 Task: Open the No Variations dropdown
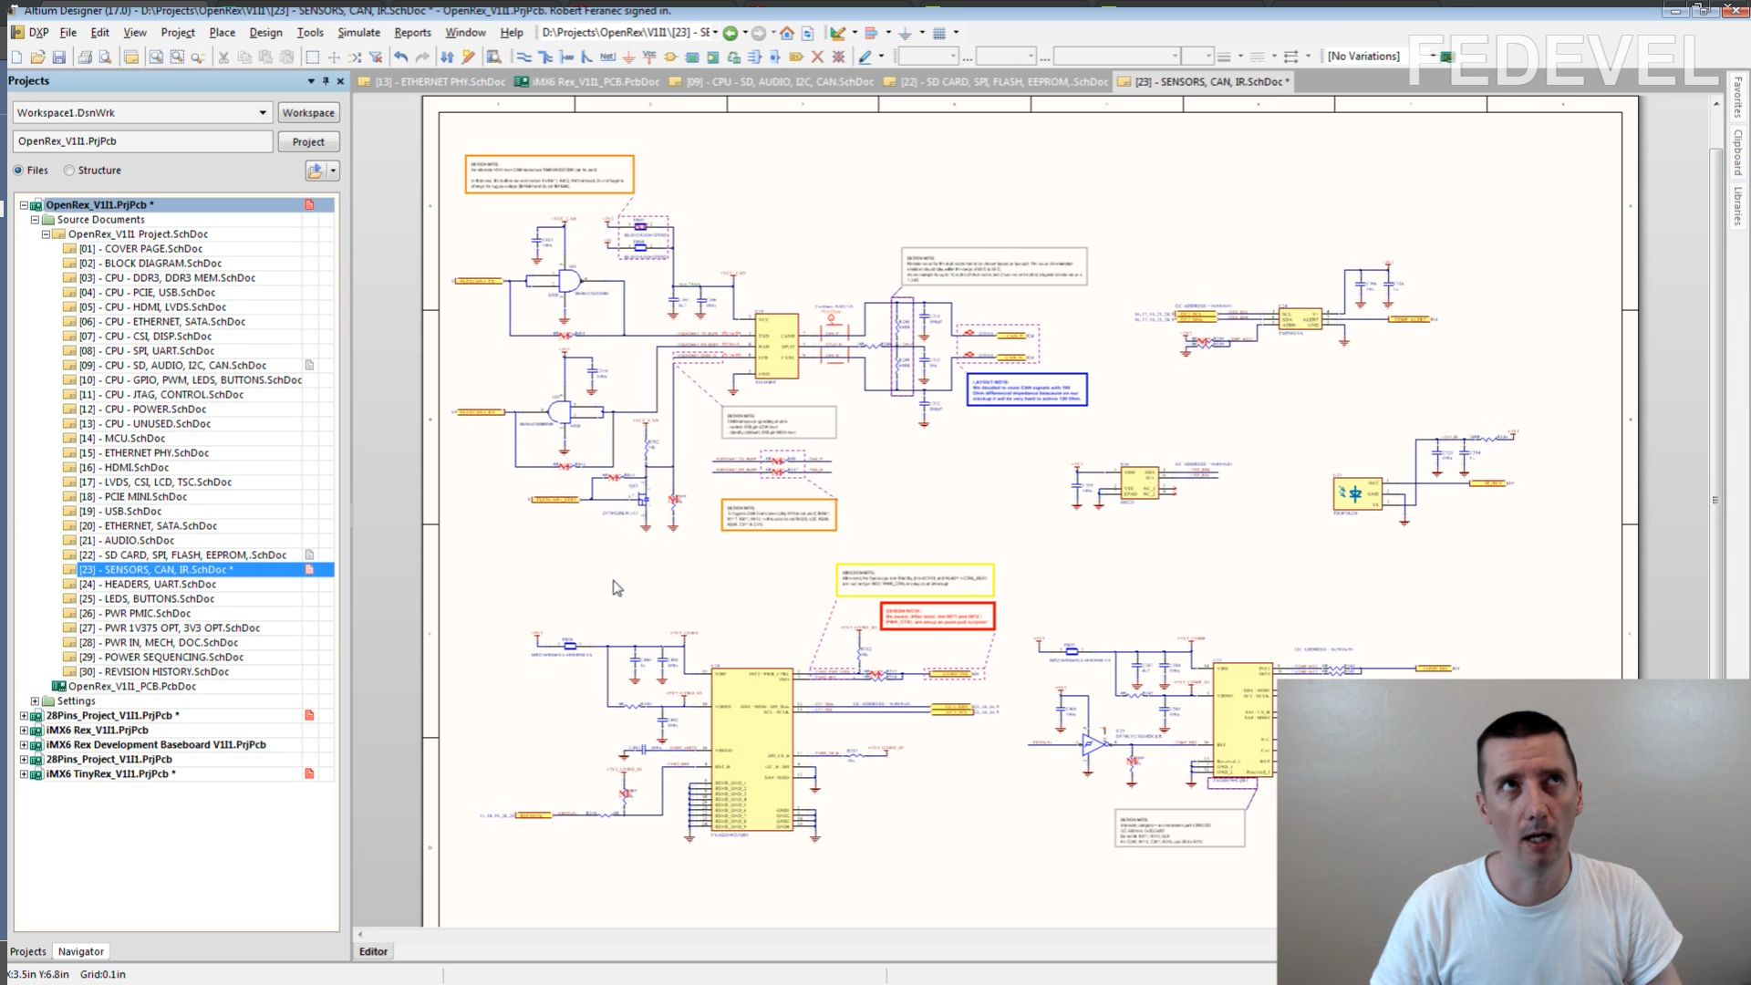1432,57
